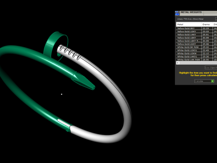Select the Yellow Gold 14KY row
The image size is (217, 163).
point(197,34)
